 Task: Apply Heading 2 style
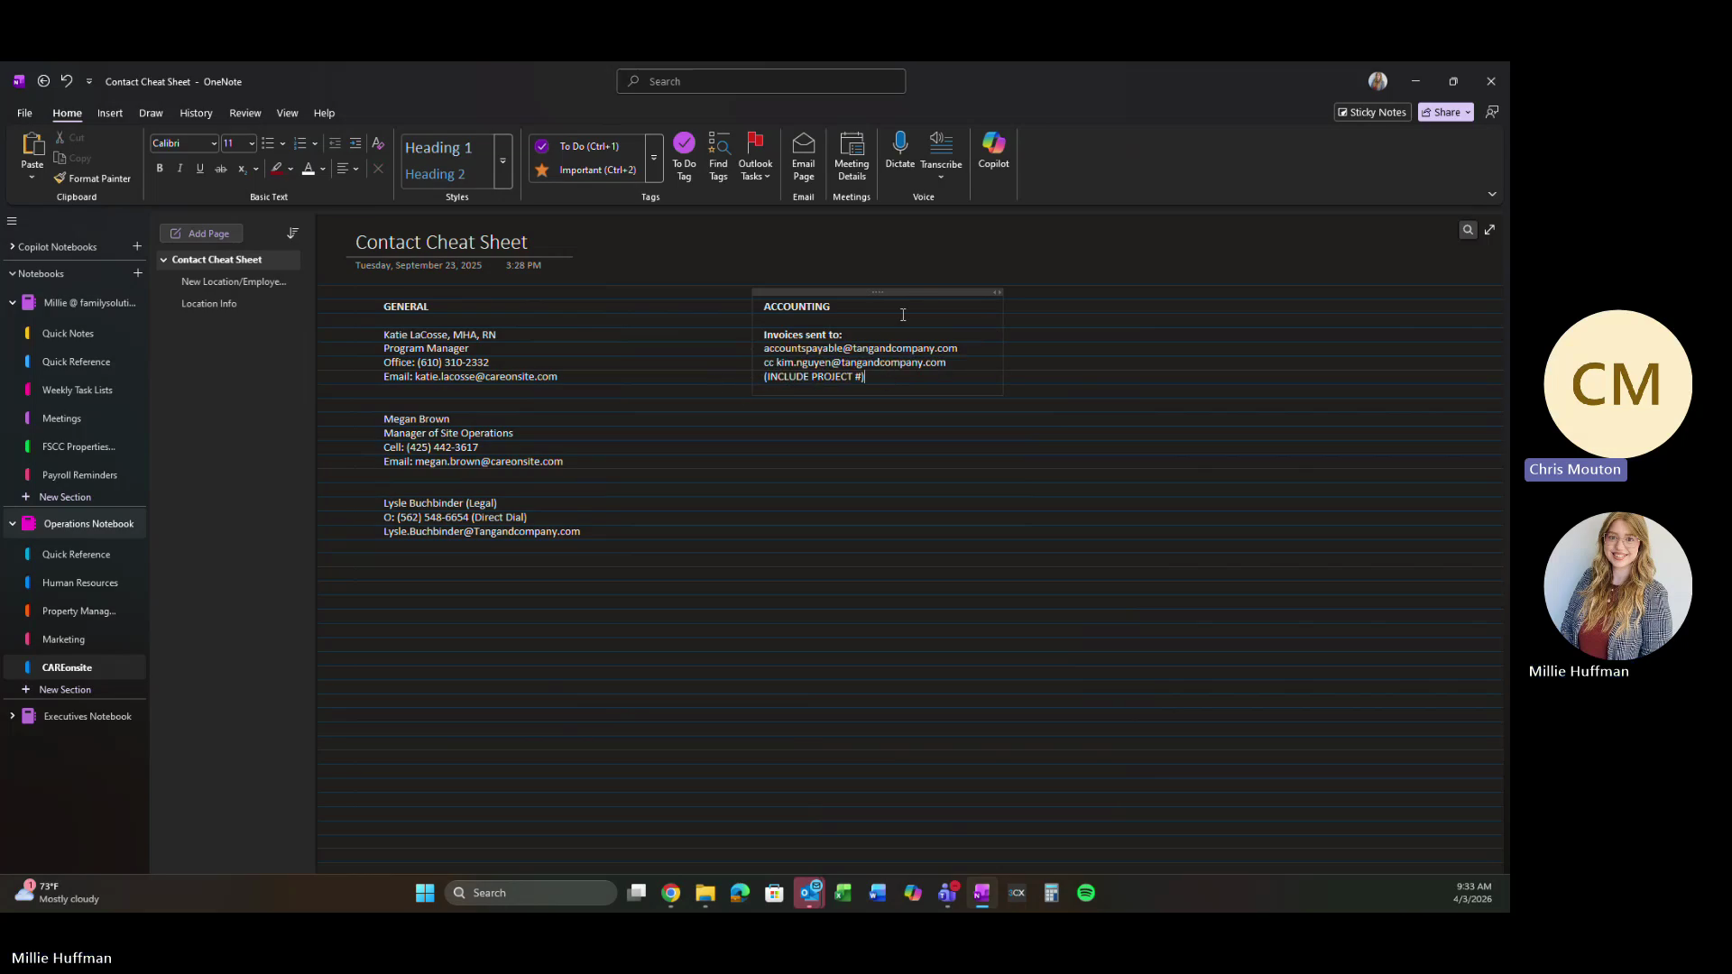tap(435, 174)
